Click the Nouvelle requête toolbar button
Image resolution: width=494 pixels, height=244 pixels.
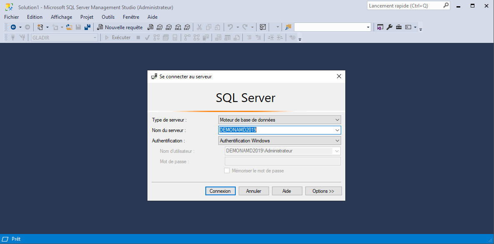coord(120,27)
